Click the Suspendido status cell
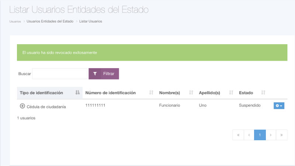295x166 pixels. click(x=250, y=105)
